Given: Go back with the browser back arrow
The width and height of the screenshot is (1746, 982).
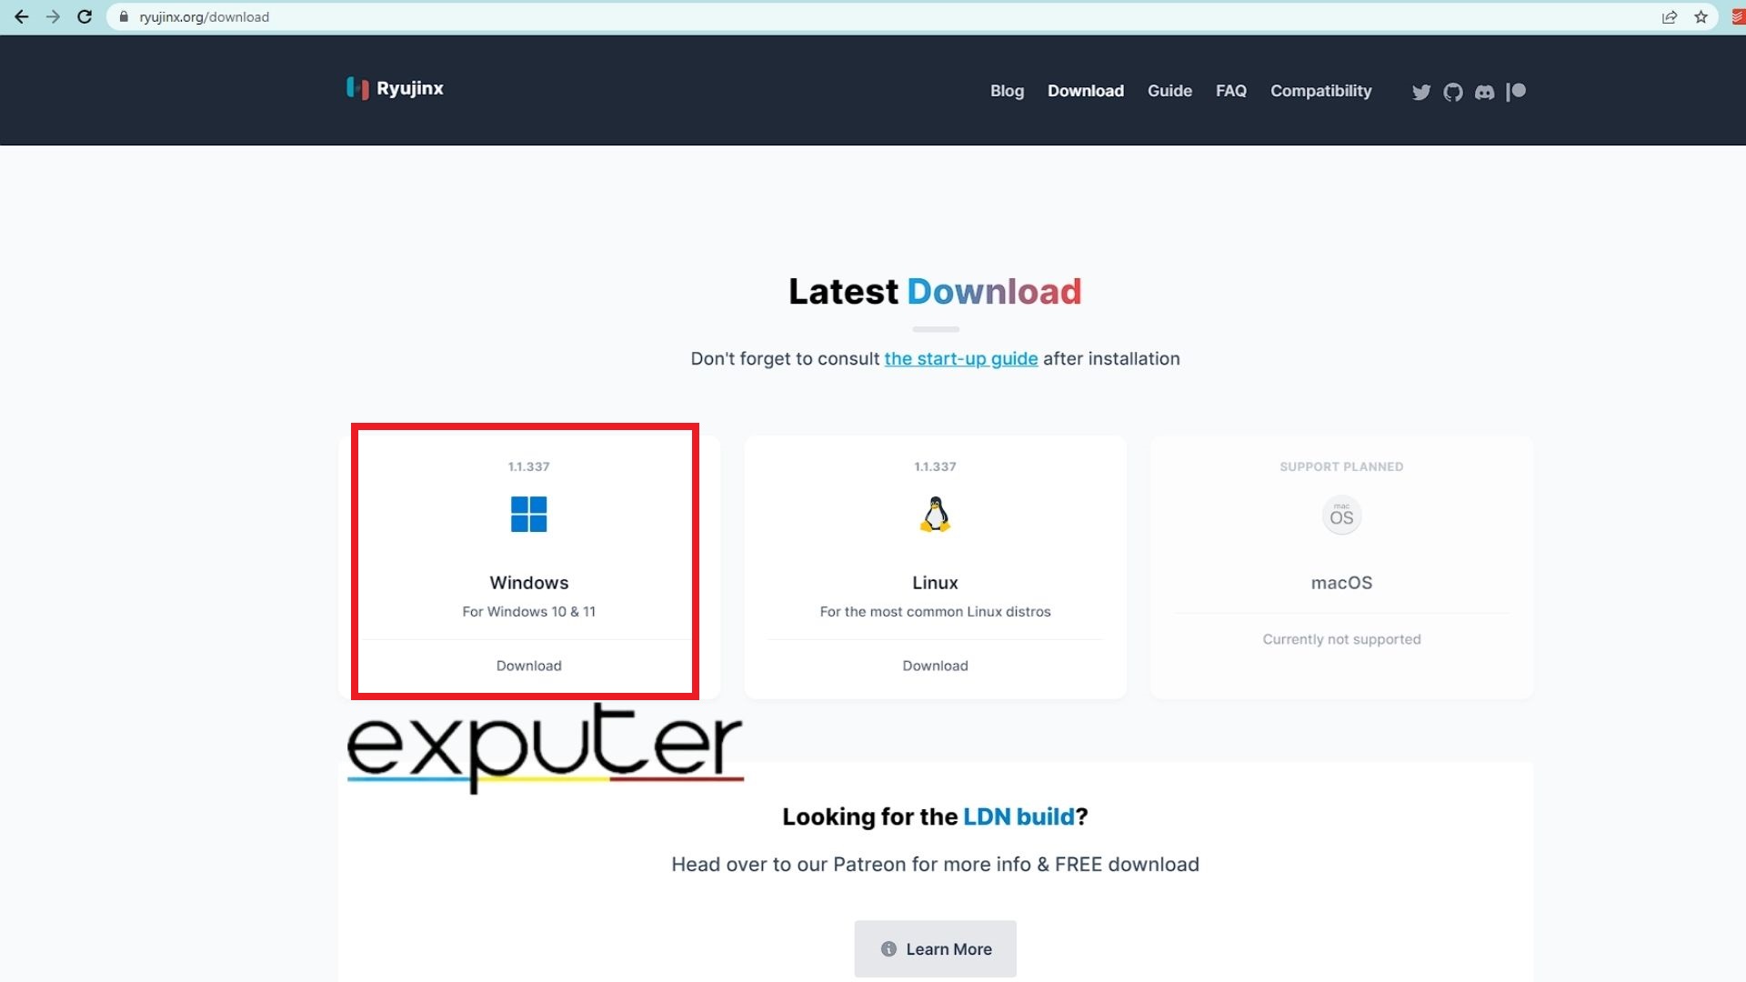Looking at the screenshot, I should [21, 16].
